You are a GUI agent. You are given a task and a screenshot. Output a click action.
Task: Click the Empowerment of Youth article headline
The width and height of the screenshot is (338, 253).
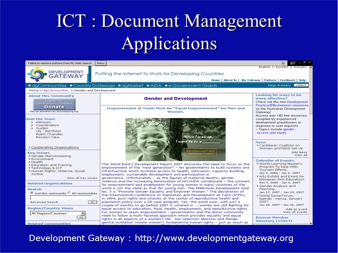pos(176,110)
